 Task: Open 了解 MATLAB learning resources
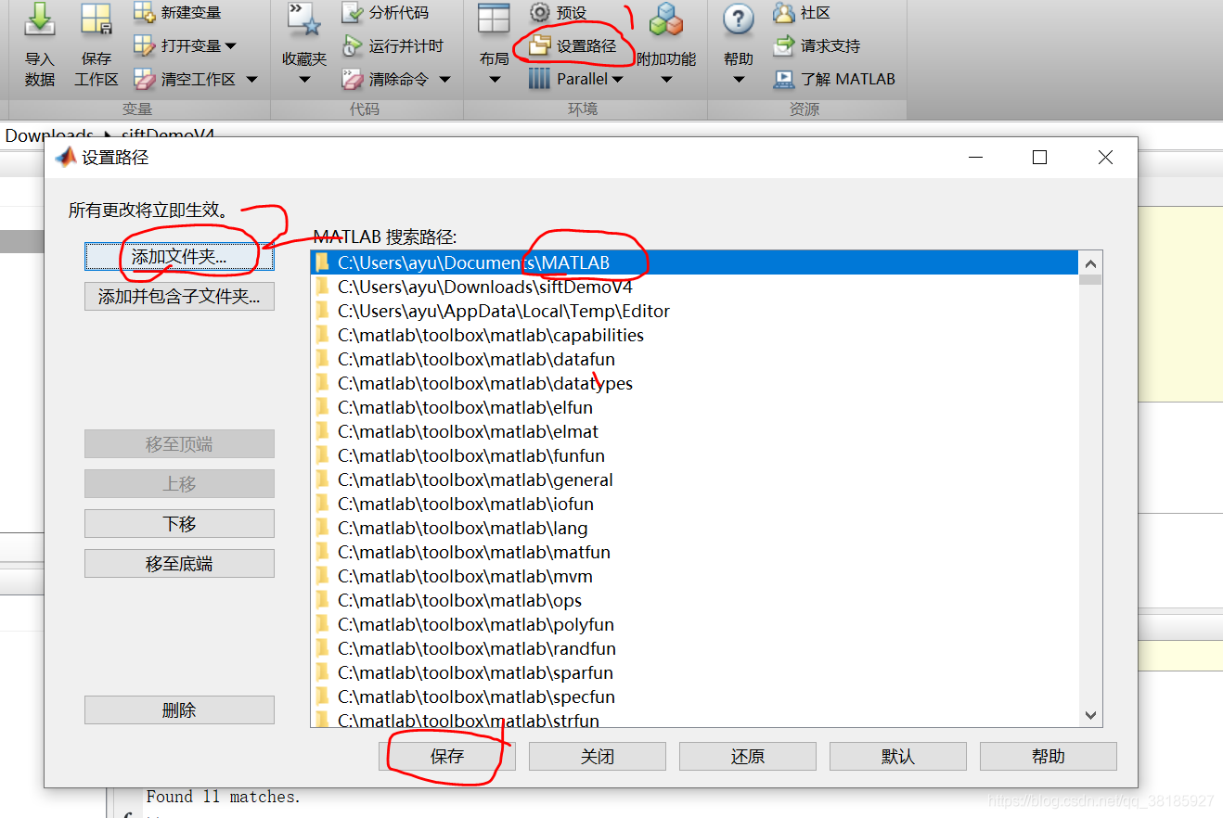tap(834, 79)
